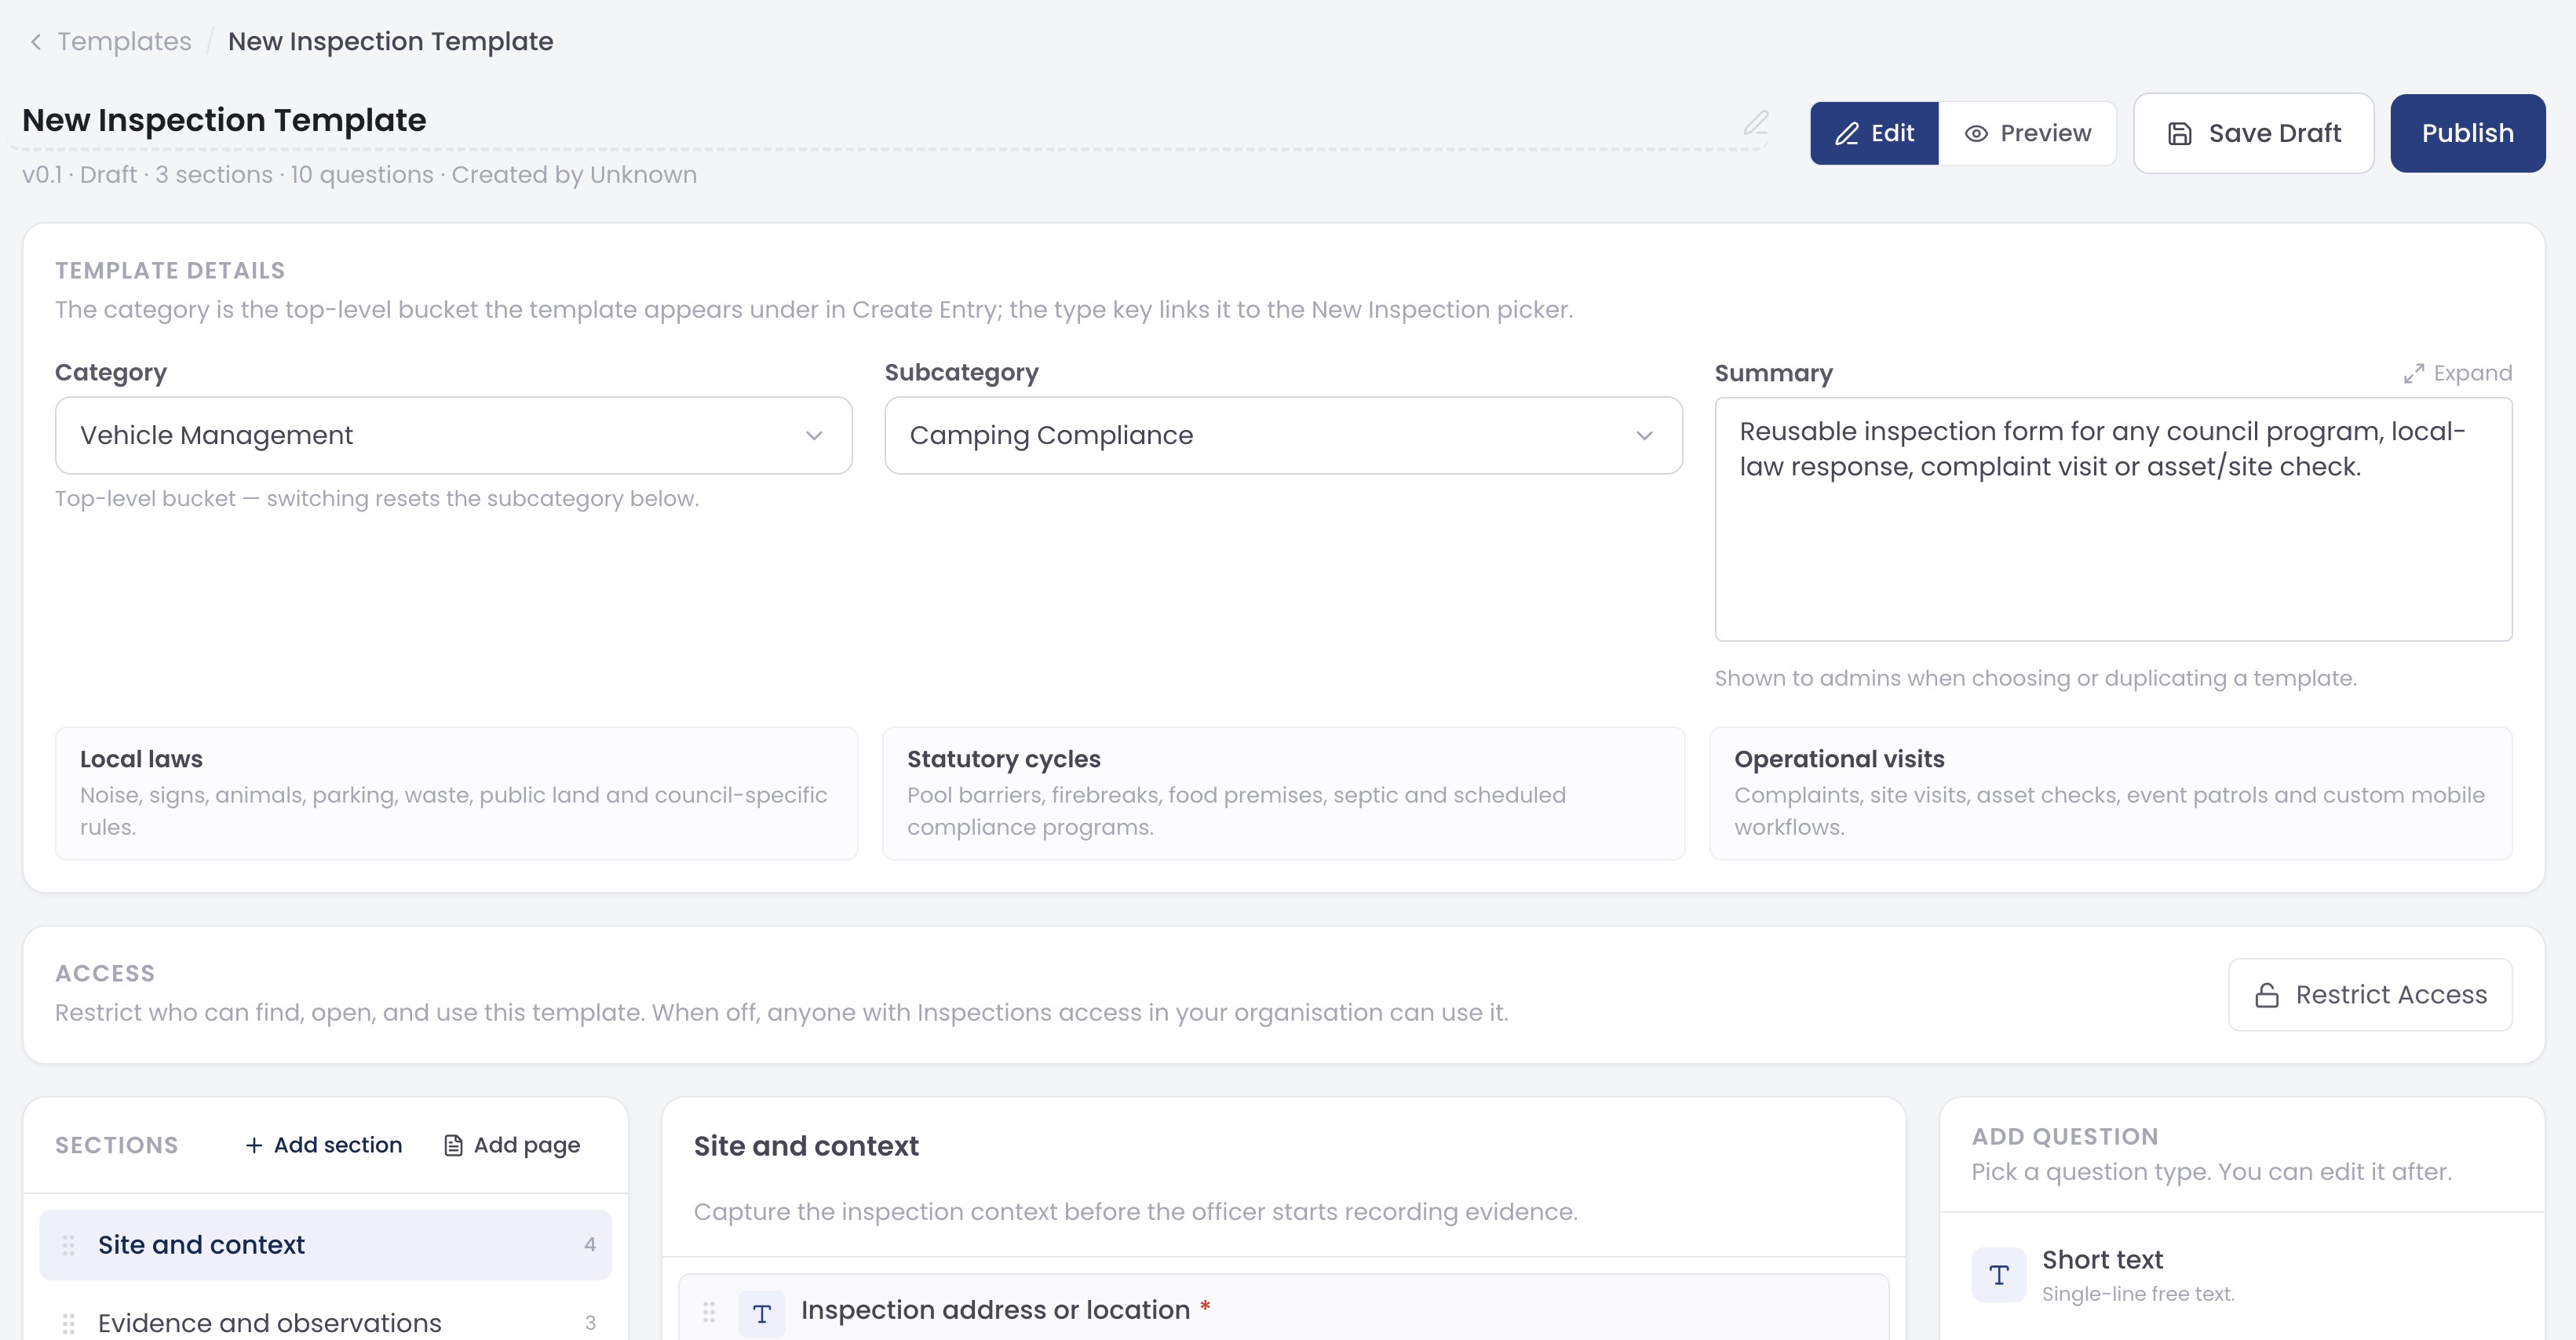Click the Short text T icon
Image resolution: width=2576 pixels, height=1340 pixels.
click(x=1998, y=1274)
